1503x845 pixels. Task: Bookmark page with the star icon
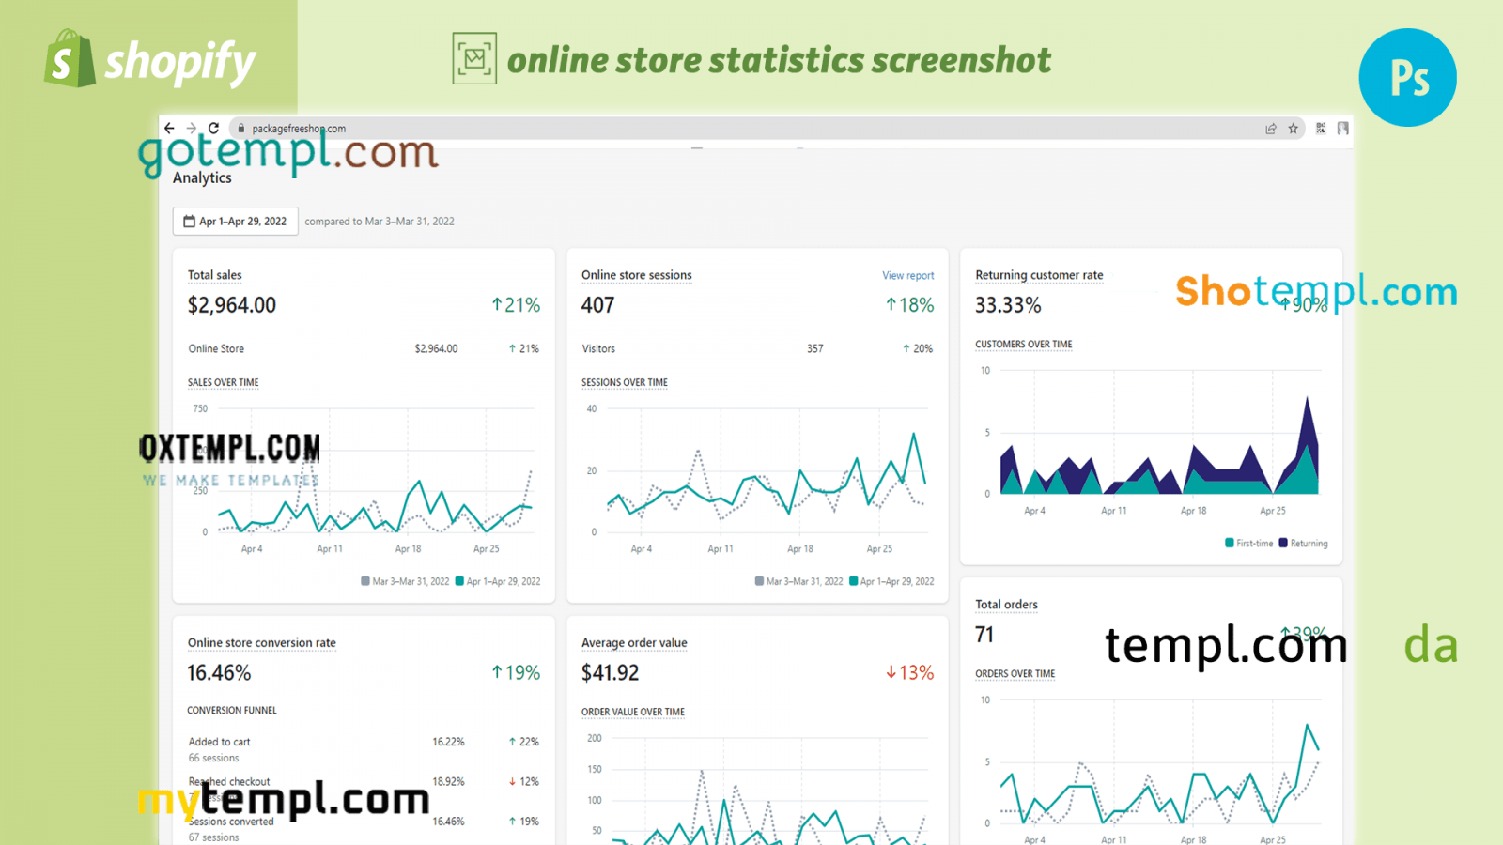tap(1294, 129)
